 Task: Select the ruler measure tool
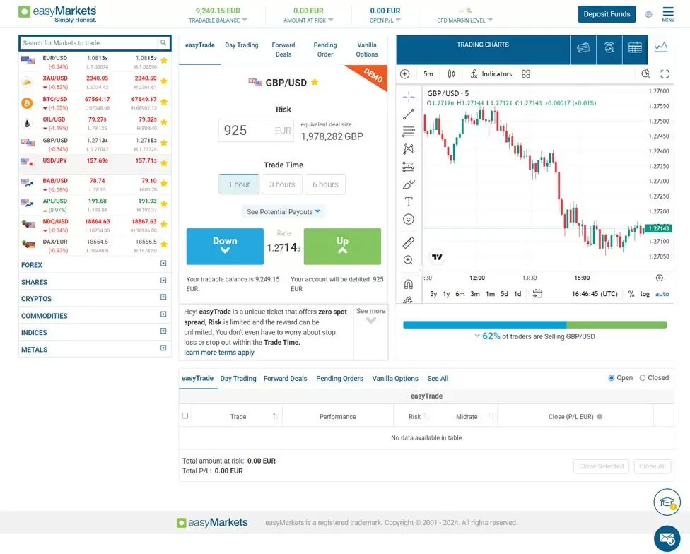coord(409,242)
